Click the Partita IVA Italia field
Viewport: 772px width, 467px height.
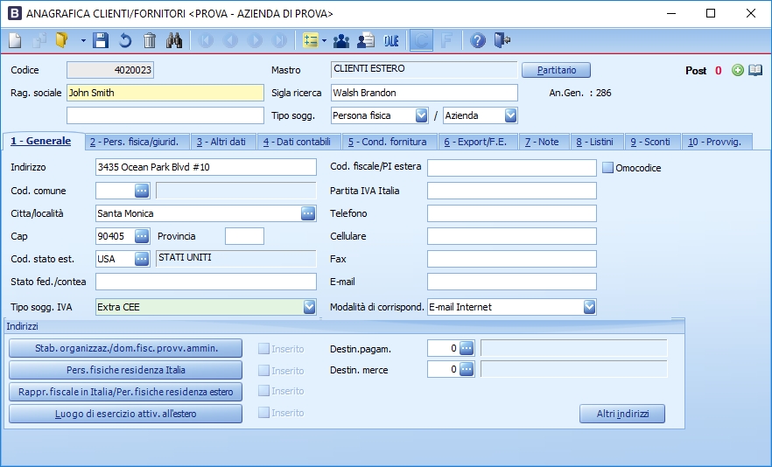click(x=512, y=191)
